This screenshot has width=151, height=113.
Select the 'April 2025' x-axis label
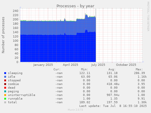[x=70, y=65]
